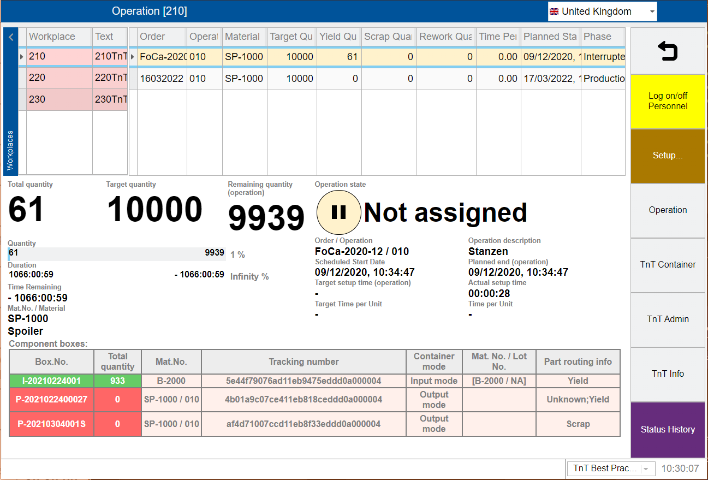708x480 pixels.
Task: Click row indicator arrow for FoCa-2020 order
Action: 133,57
